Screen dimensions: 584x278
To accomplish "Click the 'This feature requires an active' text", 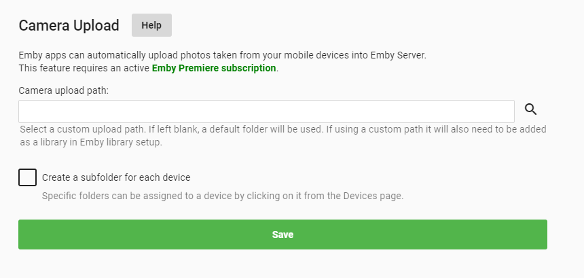I will tap(85, 68).
